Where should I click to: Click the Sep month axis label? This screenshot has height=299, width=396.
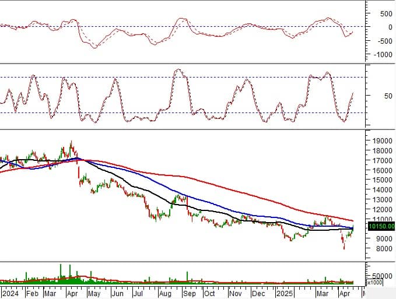(x=190, y=293)
